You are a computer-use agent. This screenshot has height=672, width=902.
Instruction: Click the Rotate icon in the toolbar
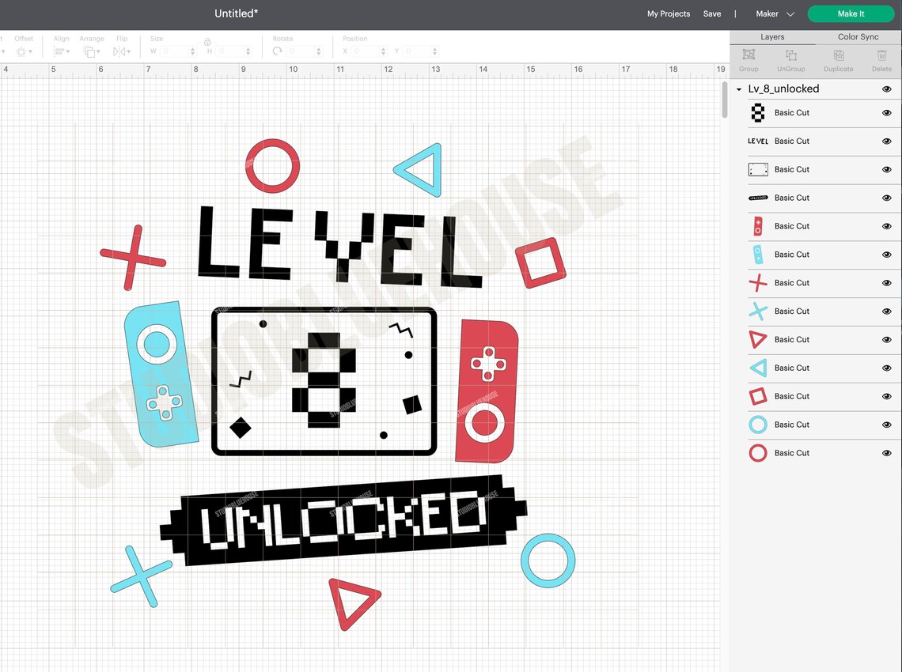276,51
